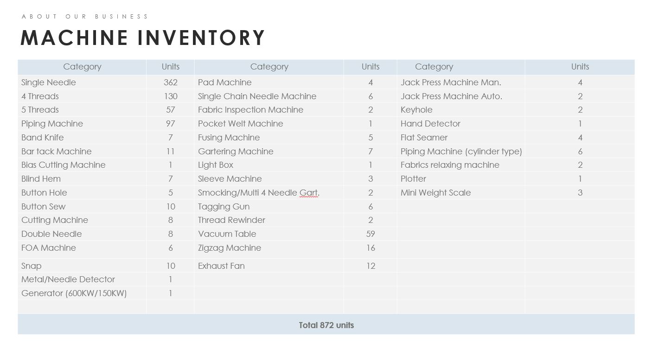
Task: Select the About Our Business subtitle text
Action: pyautogui.click(x=85, y=17)
